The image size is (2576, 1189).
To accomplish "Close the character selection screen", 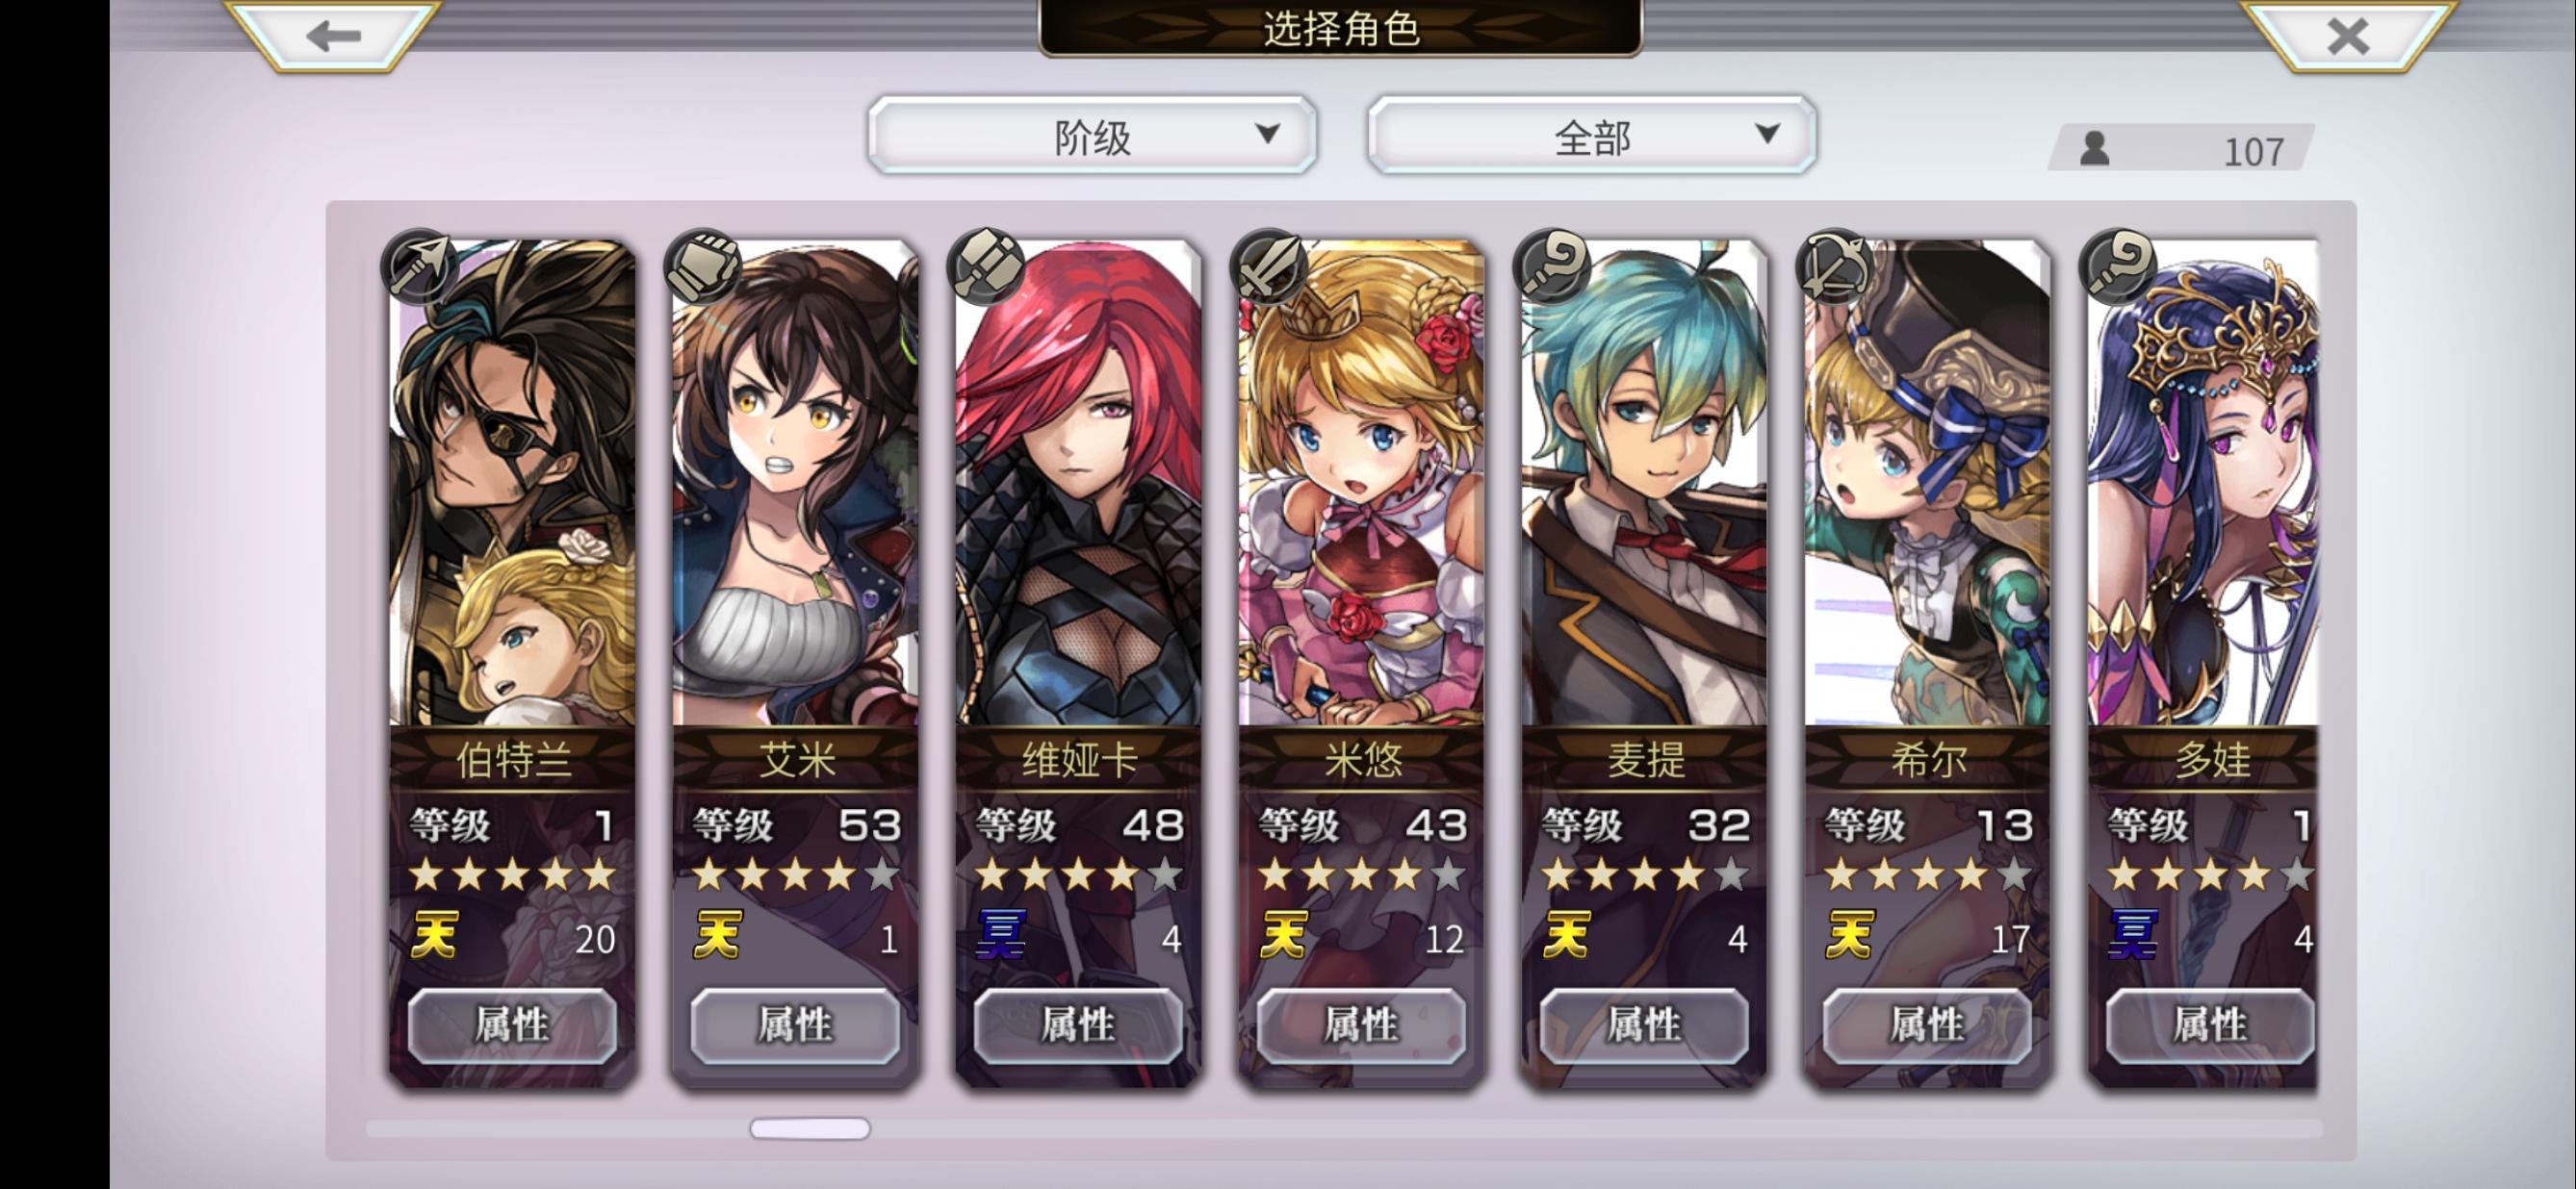I will 2347,36.
